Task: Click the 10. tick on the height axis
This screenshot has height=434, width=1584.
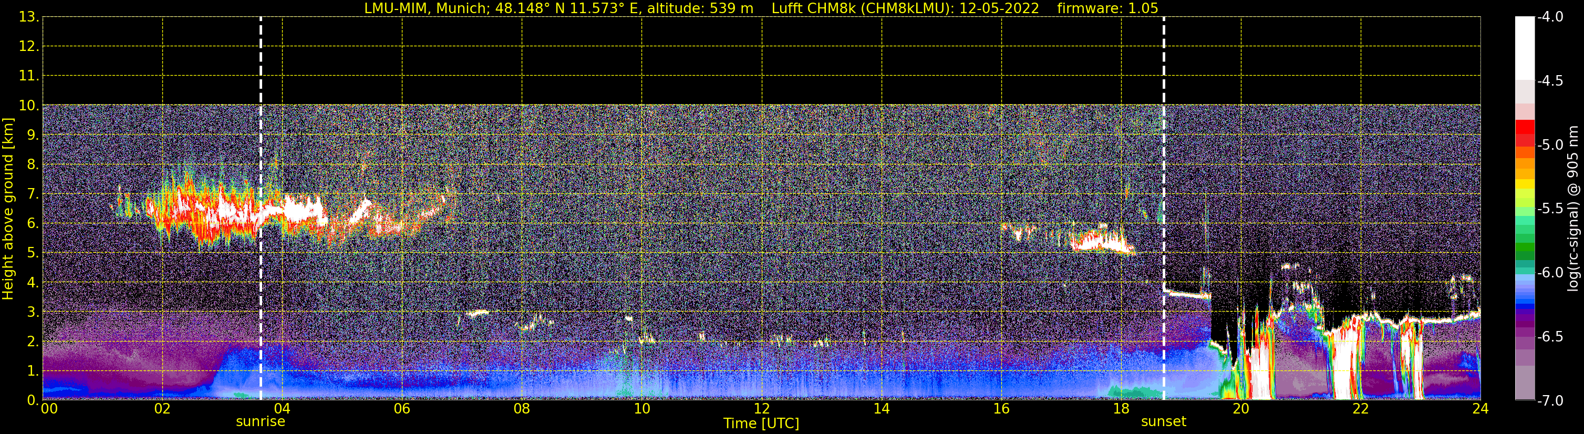Action: (x=28, y=106)
